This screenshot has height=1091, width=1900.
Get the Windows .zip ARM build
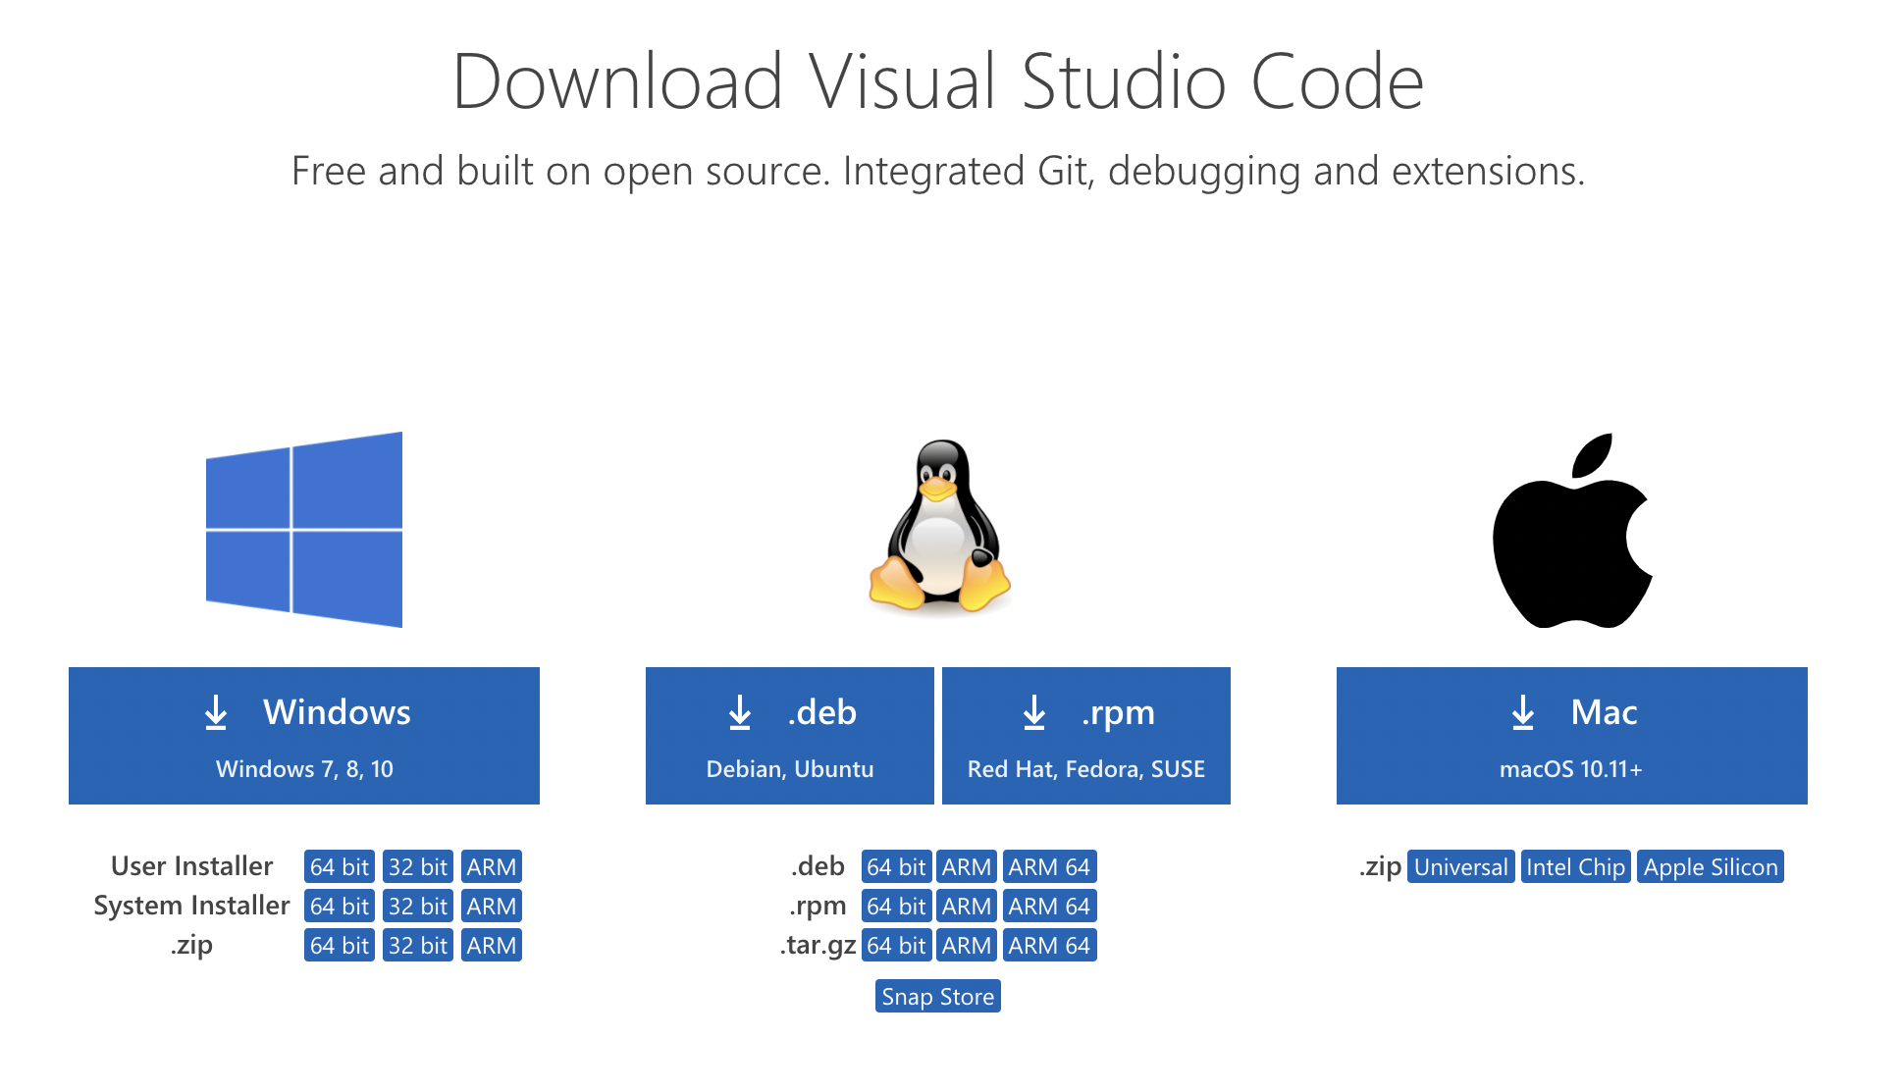[x=491, y=946]
